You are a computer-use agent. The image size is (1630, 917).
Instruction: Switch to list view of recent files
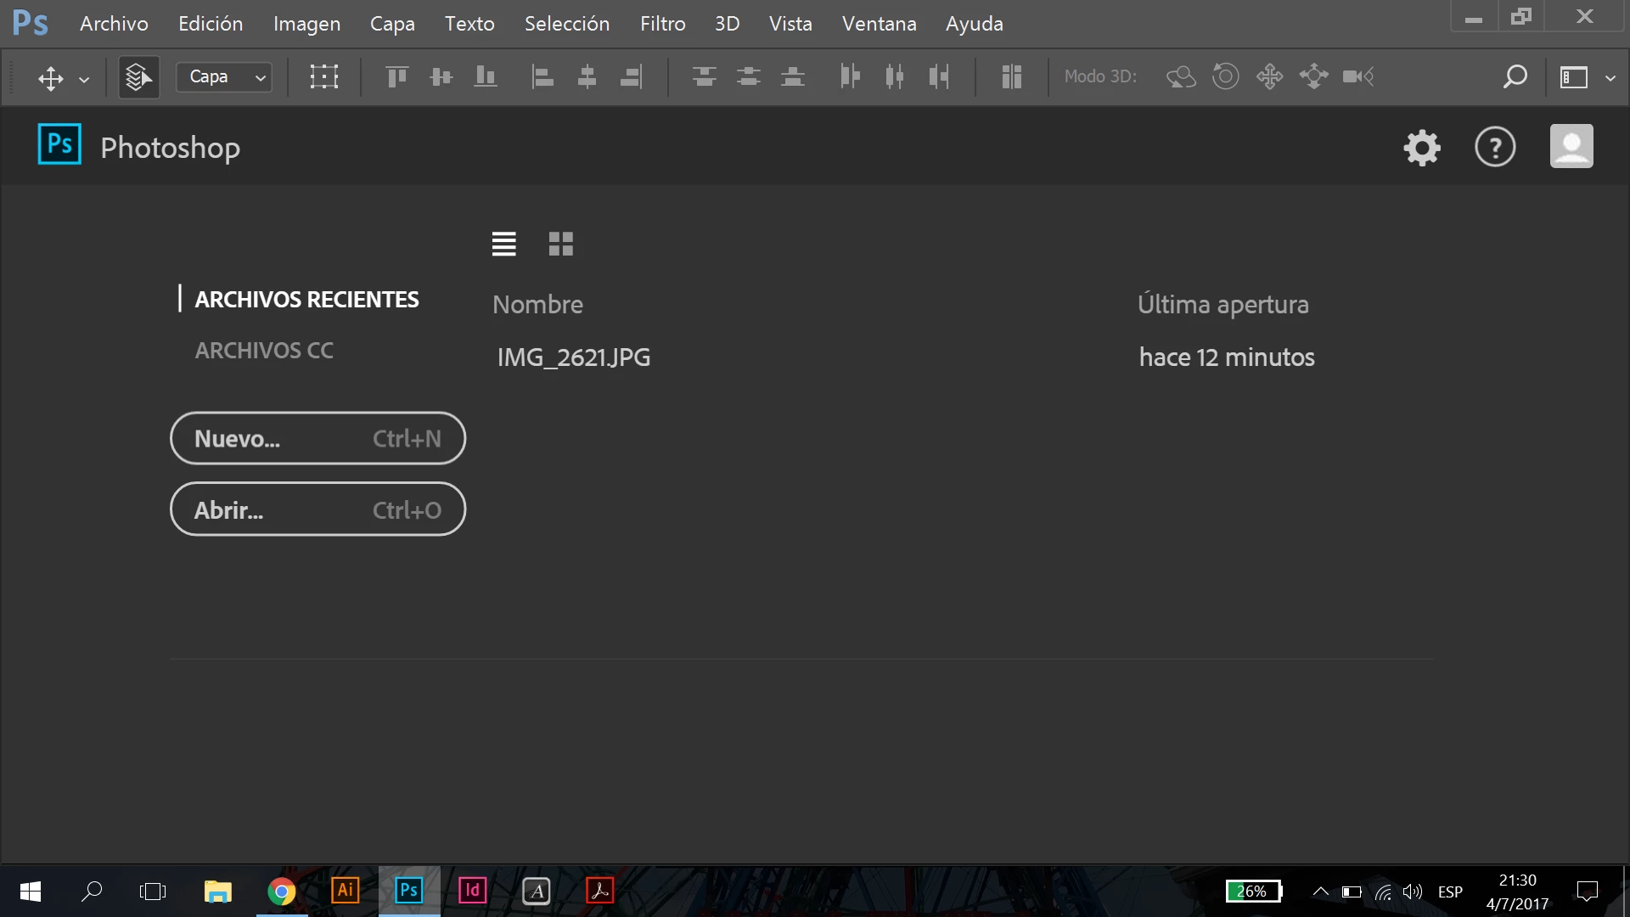503,245
